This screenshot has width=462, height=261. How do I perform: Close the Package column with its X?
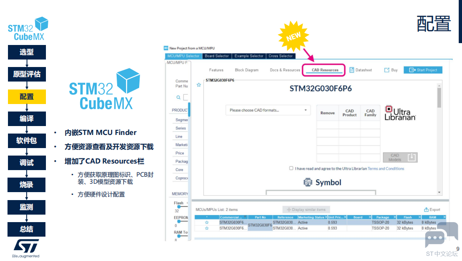tap(395, 217)
